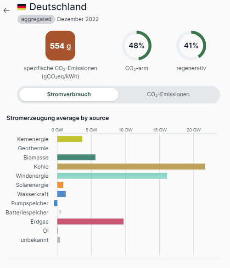The image size is (230, 268).
Task: Click the red Erdgas bar
Action: (x=90, y=222)
